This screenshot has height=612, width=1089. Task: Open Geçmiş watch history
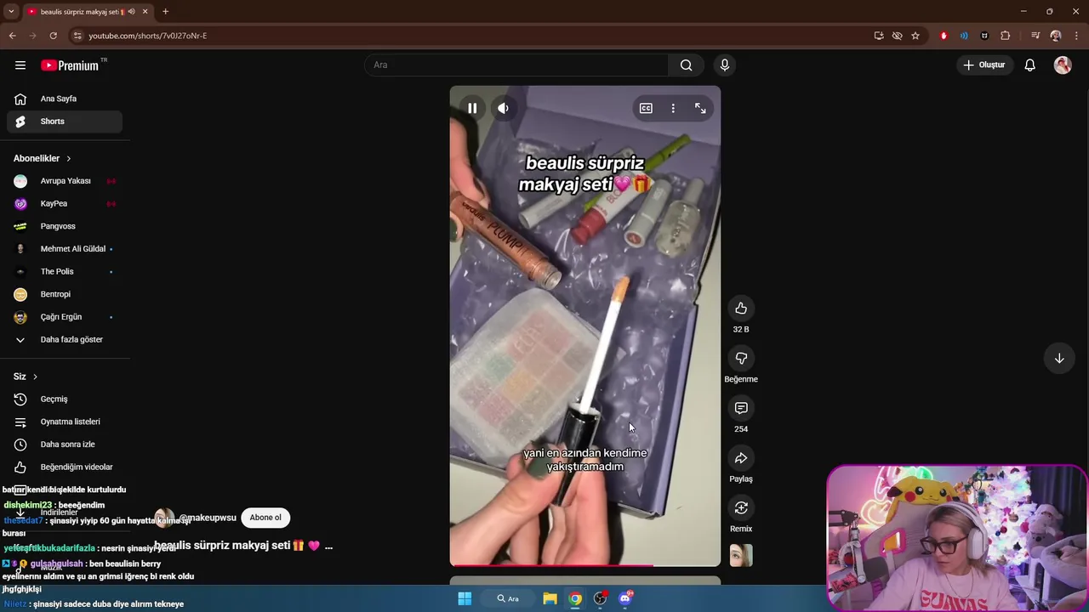click(x=65, y=399)
